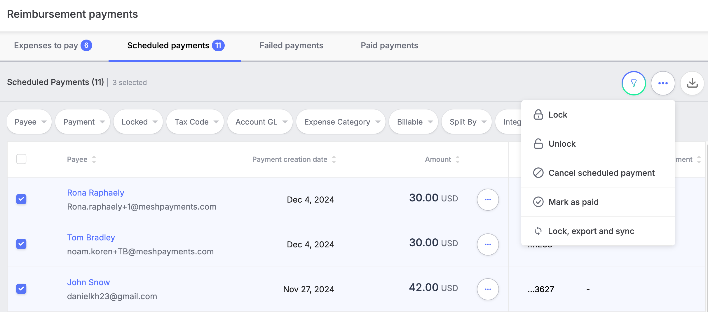Deselect the John Snow payment checkbox
Viewport: 708px width, 312px height.
[21, 289]
